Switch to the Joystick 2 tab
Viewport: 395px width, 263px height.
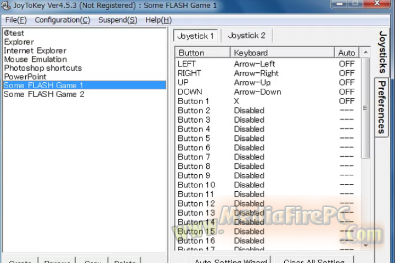tap(246, 36)
